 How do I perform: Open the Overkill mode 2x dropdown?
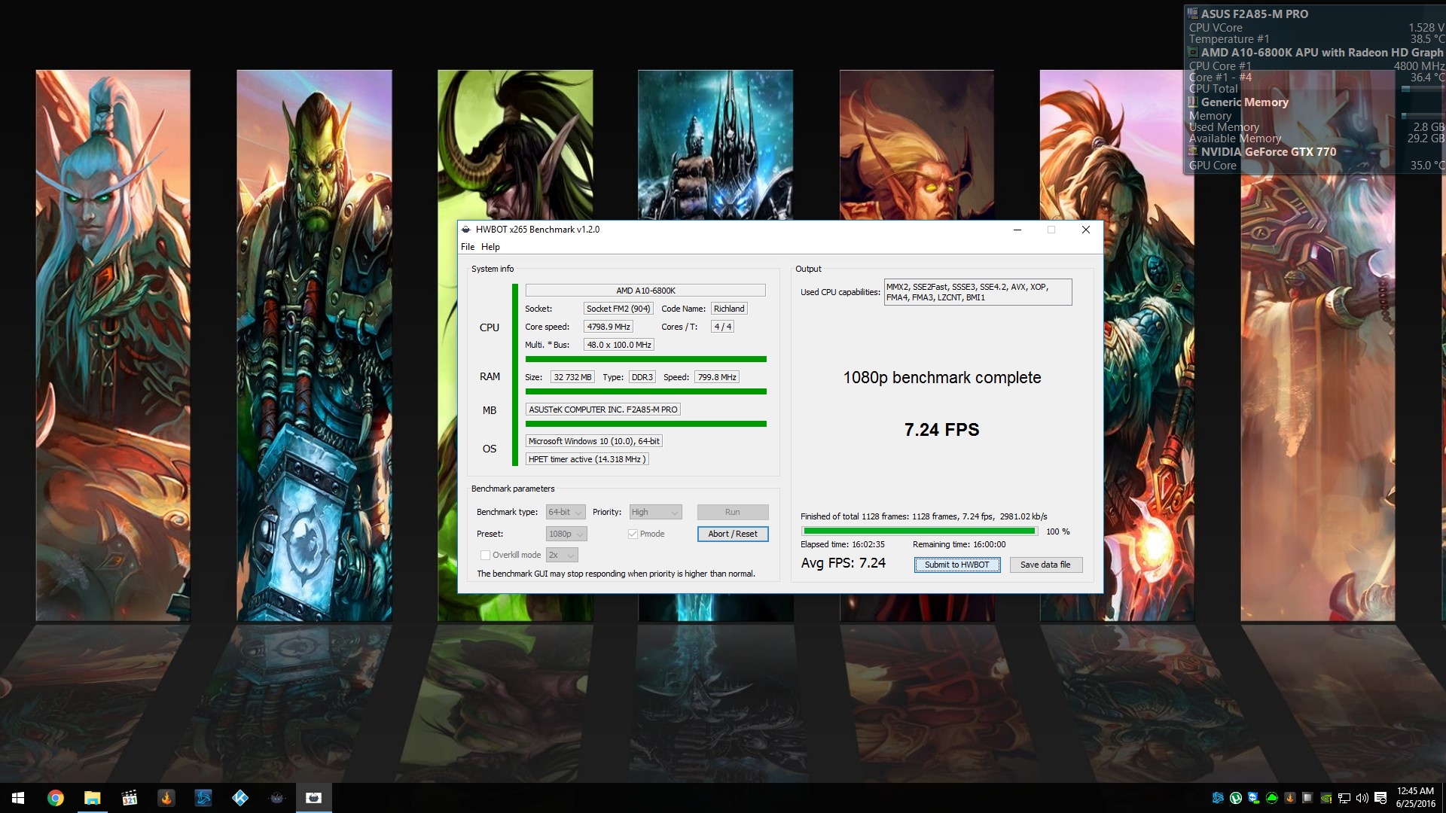coord(562,555)
